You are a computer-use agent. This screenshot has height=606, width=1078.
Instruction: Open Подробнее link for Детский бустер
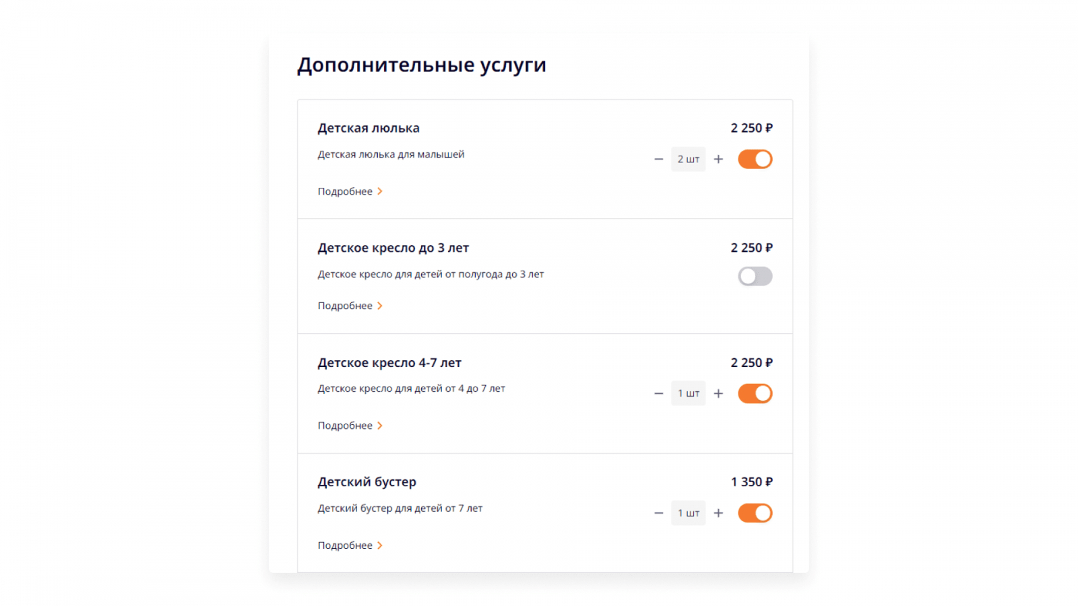pyautogui.click(x=350, y=545)
